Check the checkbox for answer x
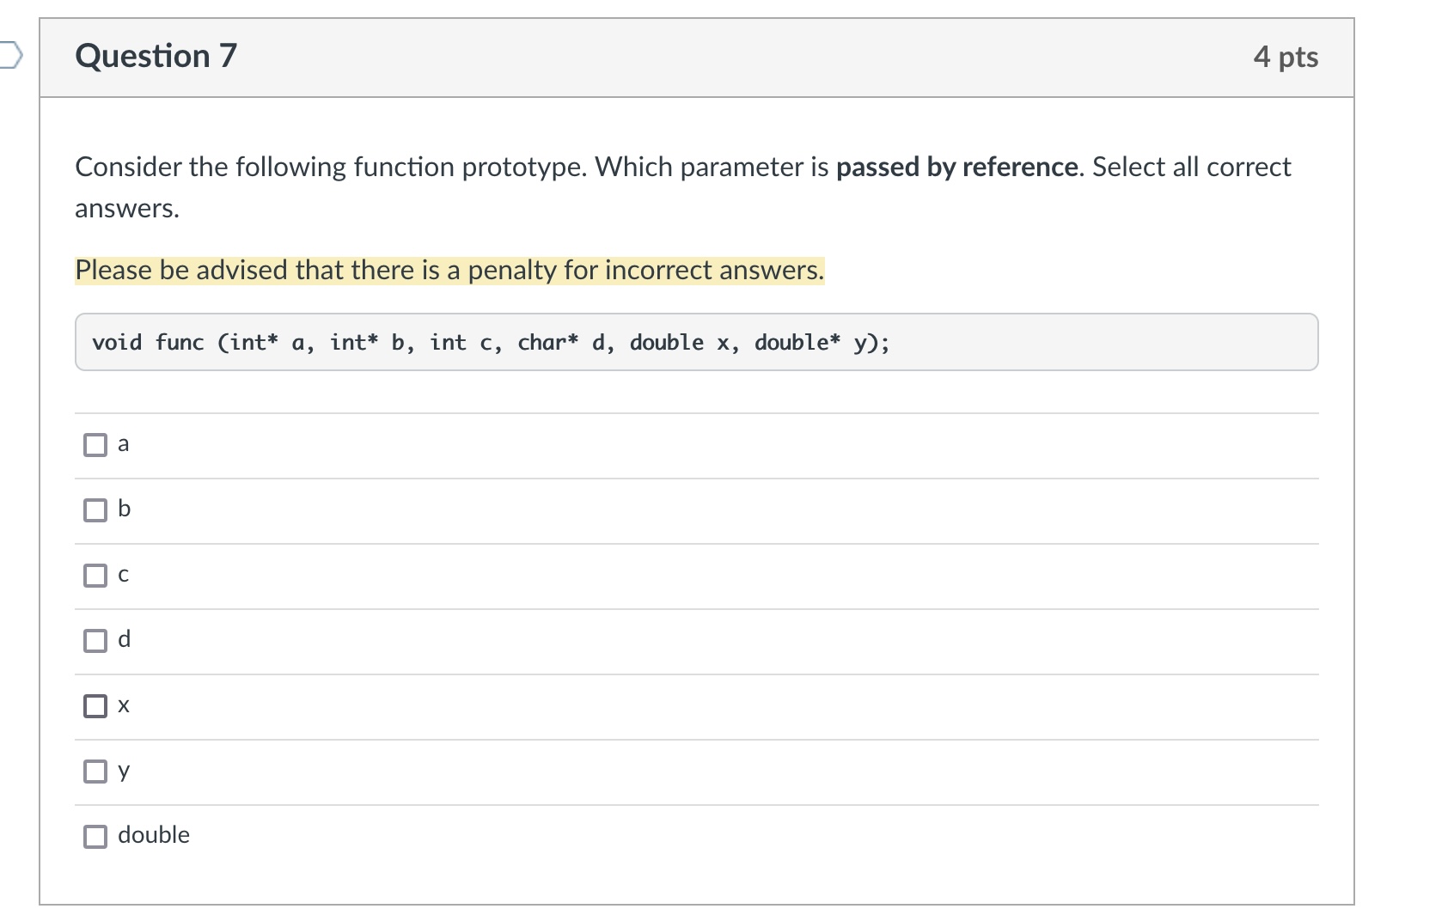This screenshot has width=1454, height=915. coord(95,706)
